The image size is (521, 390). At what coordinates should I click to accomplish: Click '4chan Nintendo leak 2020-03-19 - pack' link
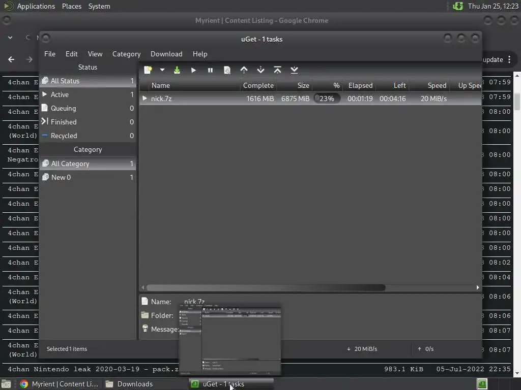[x=93, y=369]
